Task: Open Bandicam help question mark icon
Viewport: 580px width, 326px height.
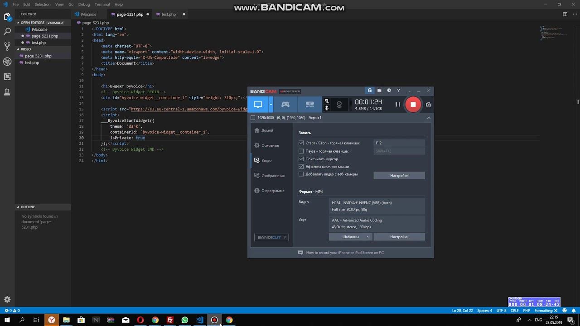Action: [x=398, y=91]
